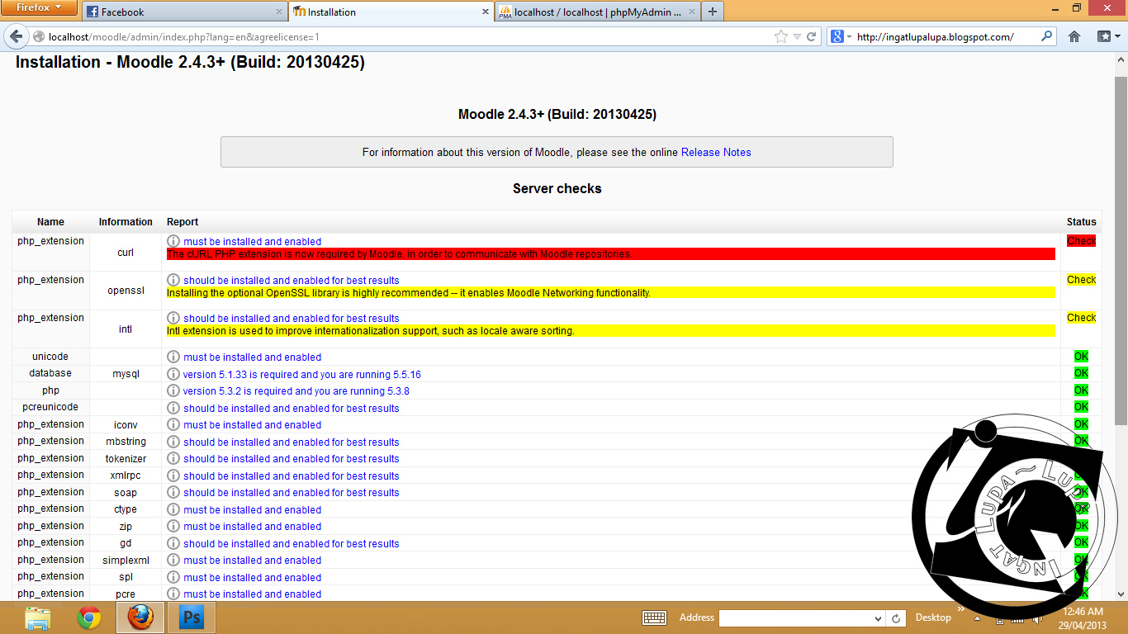
Task: Click the info icon in the ctype row
Action: tap(173, 509)
